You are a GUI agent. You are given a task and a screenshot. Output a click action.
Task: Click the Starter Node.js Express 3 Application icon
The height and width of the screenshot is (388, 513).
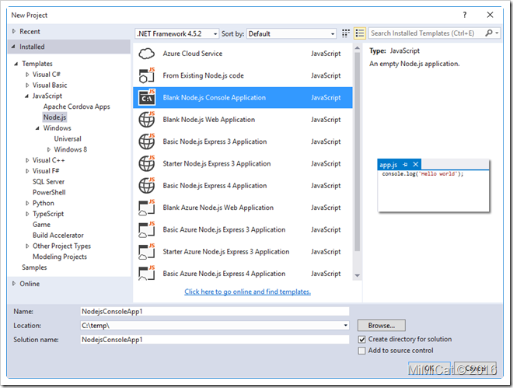coord(146,163)
